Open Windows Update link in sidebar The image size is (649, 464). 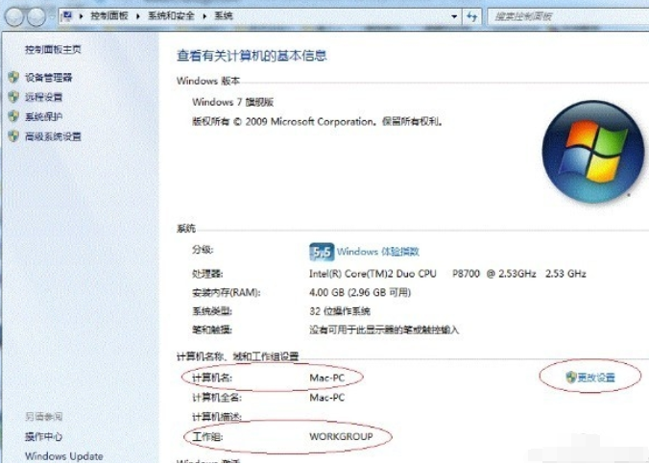pyautogui.click(x=63, y=456)
